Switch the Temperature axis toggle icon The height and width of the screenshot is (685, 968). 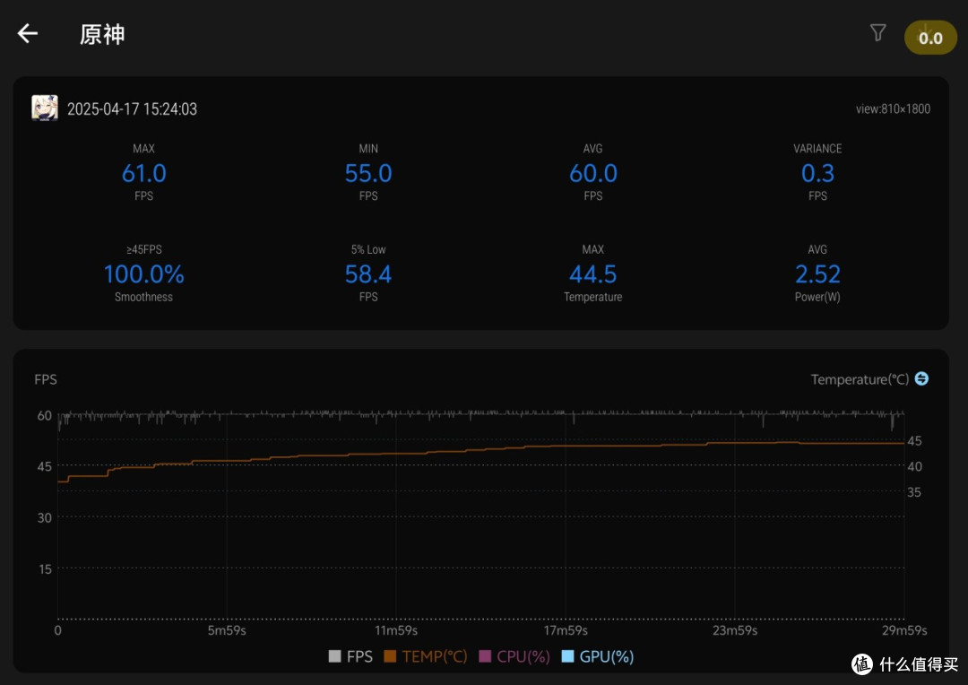(921, 378)
